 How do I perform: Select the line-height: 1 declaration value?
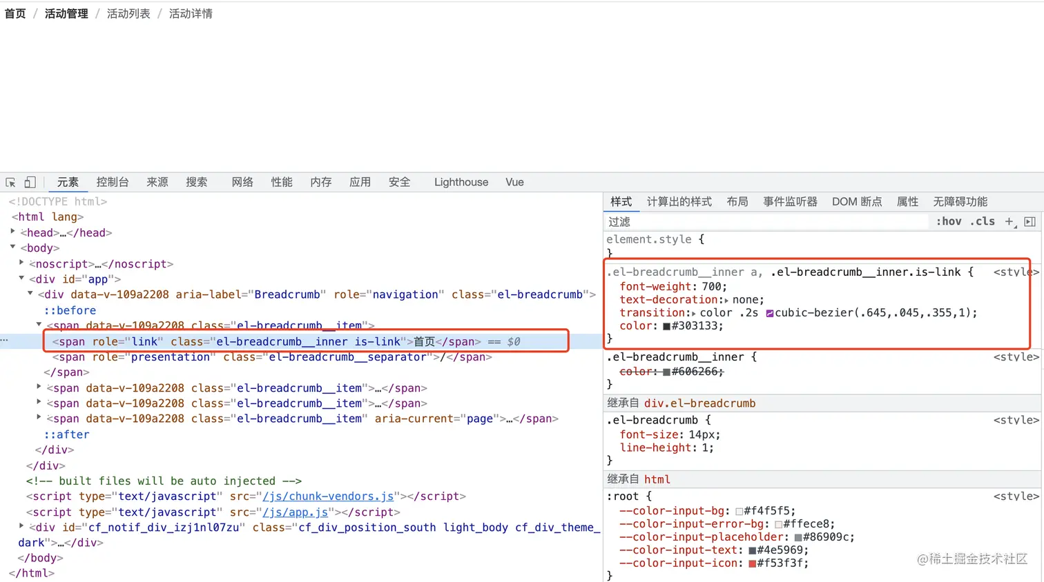pos(705,448)
